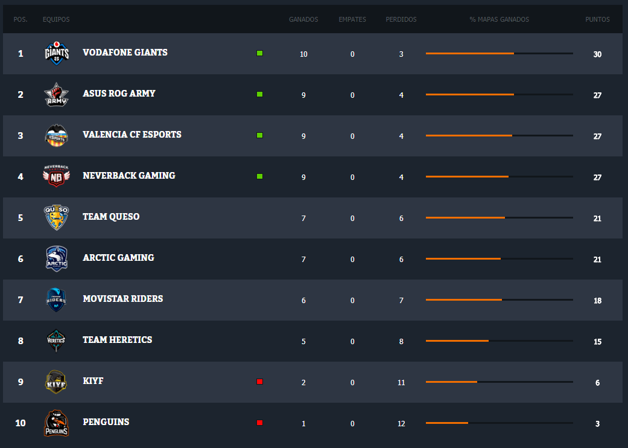Open TEAM QUESO team name
This screenshot has width=628, height=448.
click(111, 217)
